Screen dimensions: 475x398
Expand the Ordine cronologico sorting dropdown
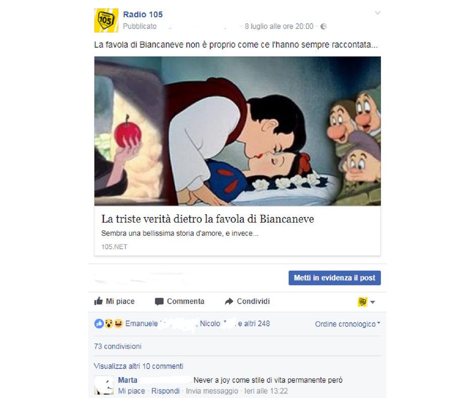click(x=348, y=324)
